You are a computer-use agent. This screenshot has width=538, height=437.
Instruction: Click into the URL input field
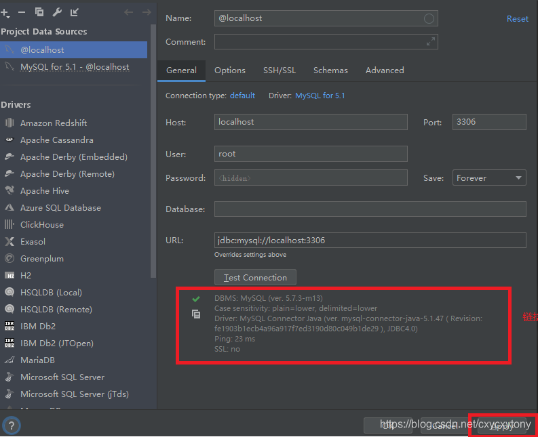tap(370, 241)
